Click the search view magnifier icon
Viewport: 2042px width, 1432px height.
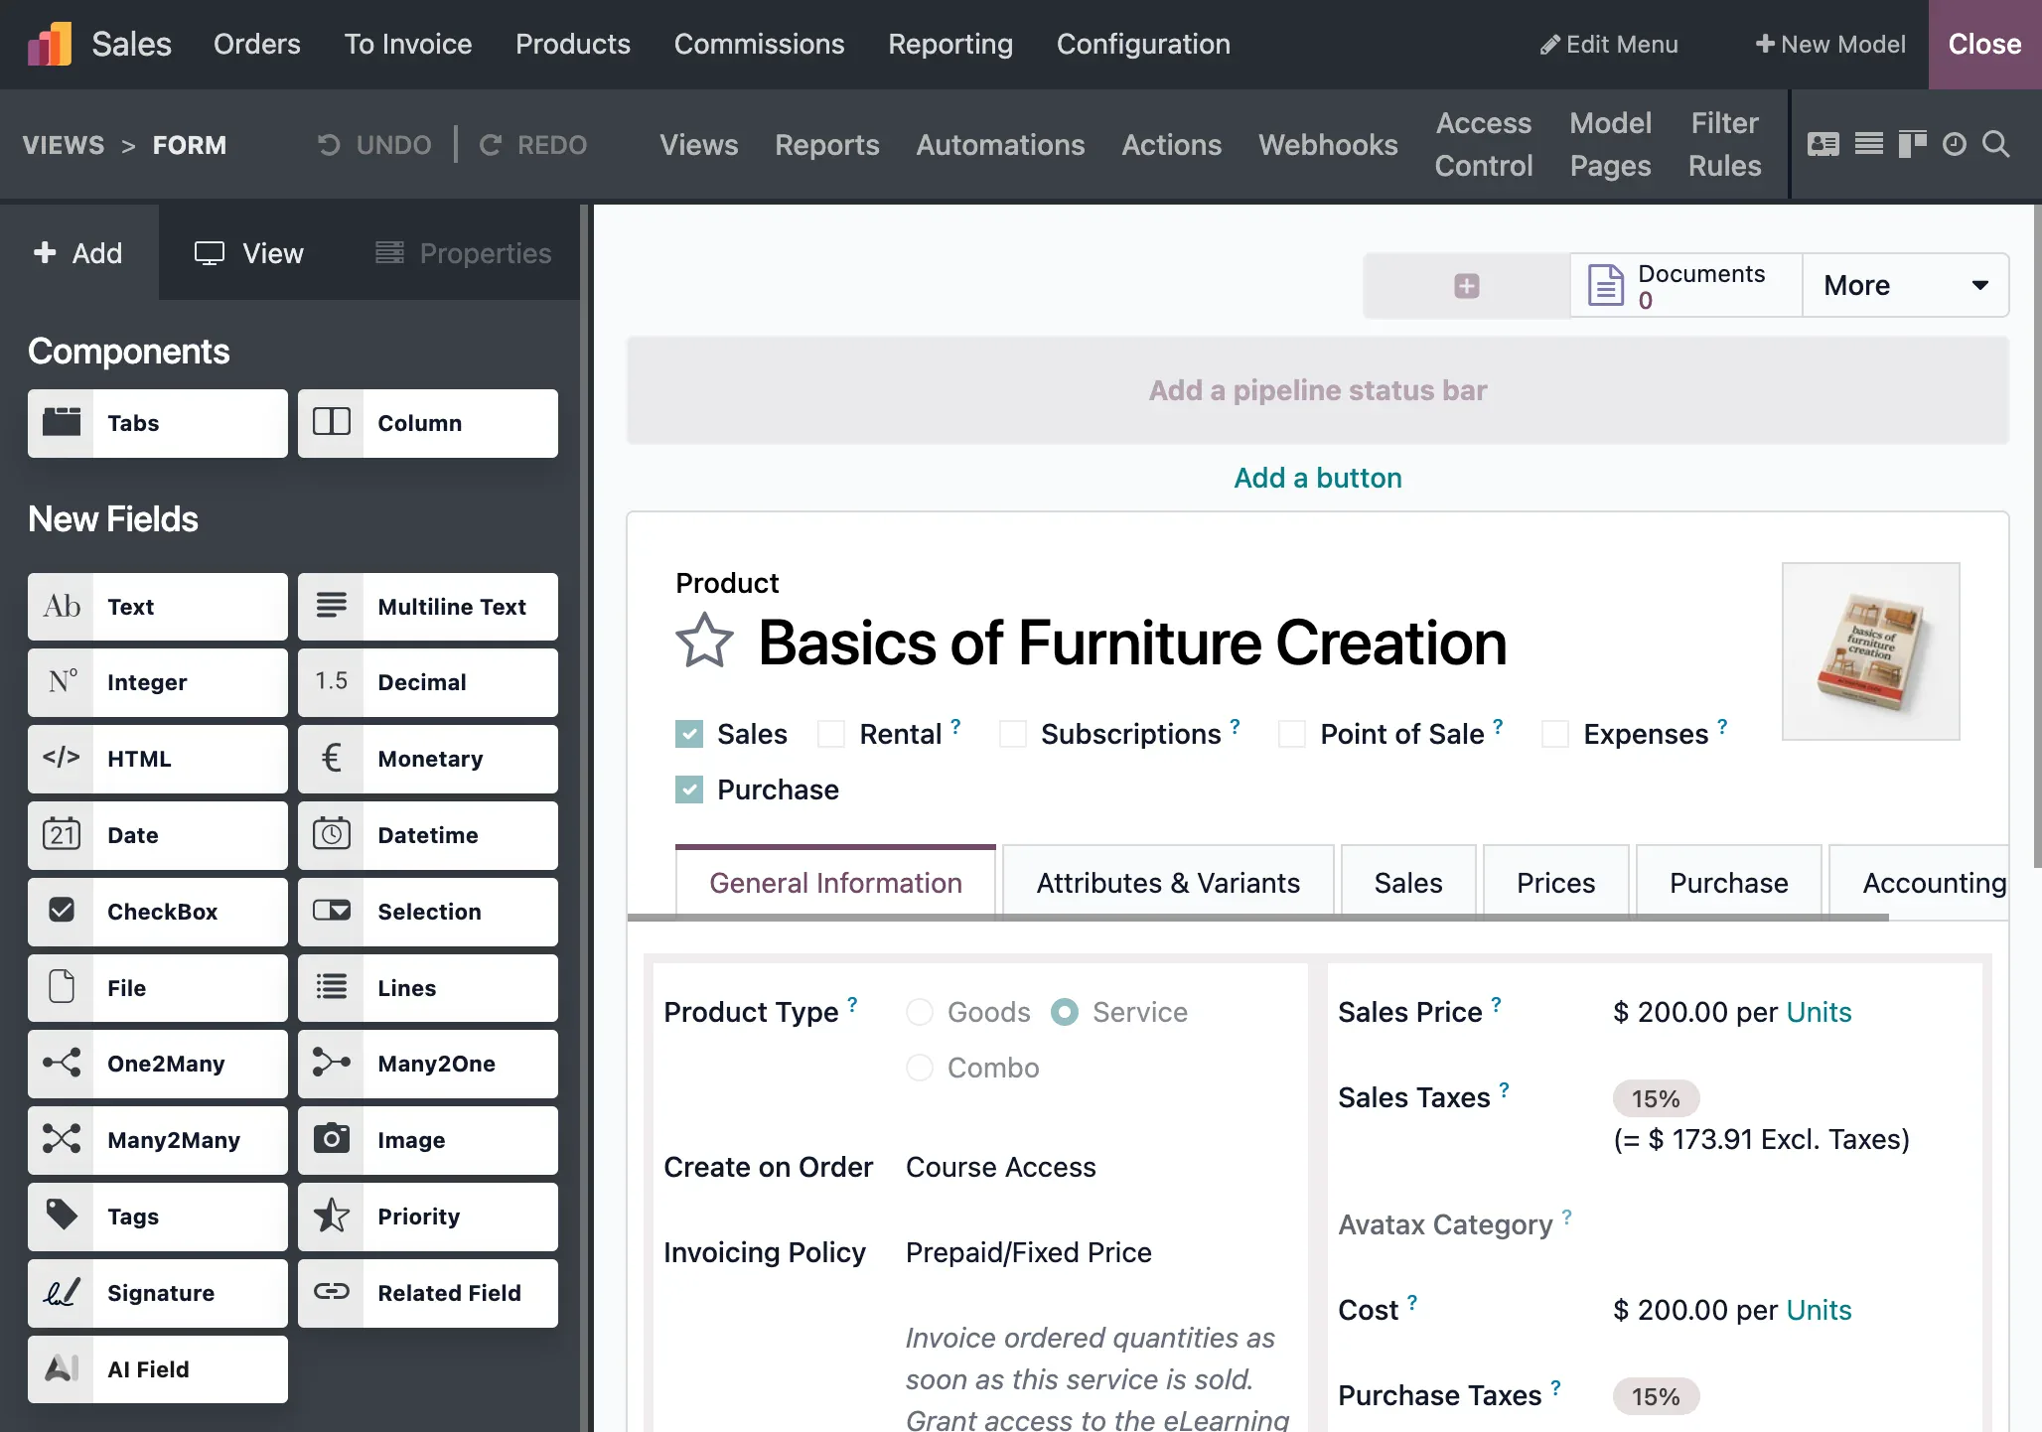click(x=1996, y=145)
